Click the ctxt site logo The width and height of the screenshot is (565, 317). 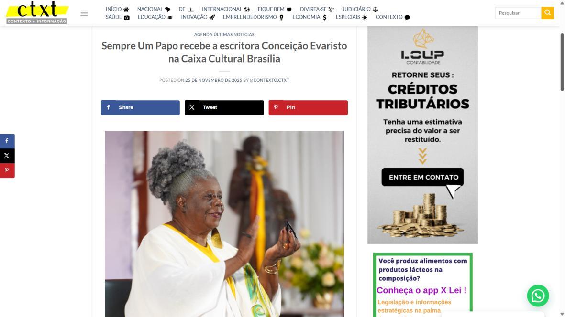(37, 13)
